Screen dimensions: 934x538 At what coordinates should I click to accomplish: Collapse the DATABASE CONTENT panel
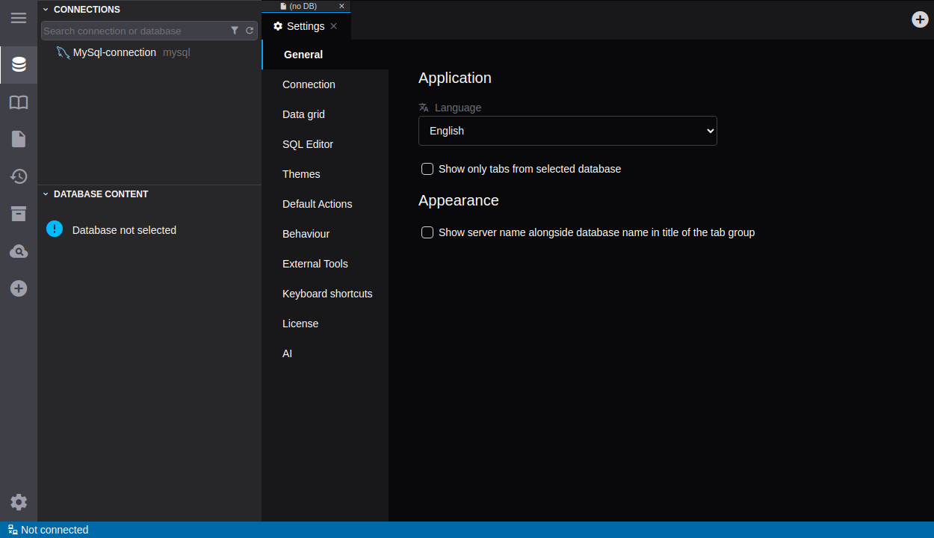pyautogui.click(x=46, y=194)
